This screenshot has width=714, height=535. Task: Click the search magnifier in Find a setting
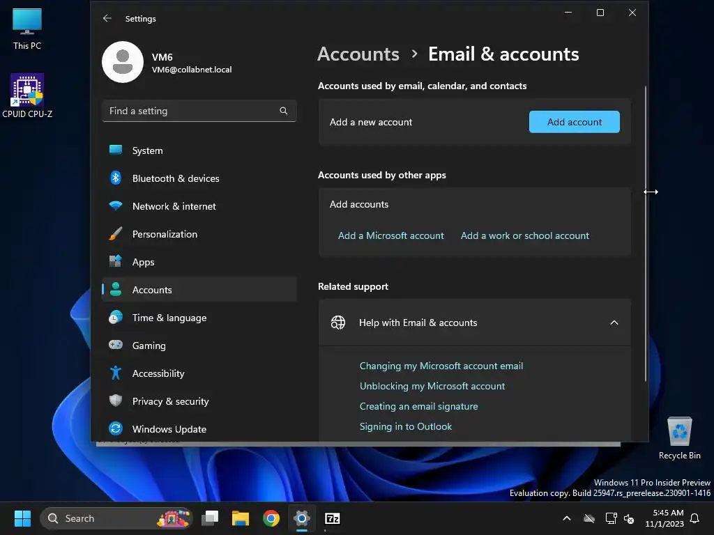point(283,111)
